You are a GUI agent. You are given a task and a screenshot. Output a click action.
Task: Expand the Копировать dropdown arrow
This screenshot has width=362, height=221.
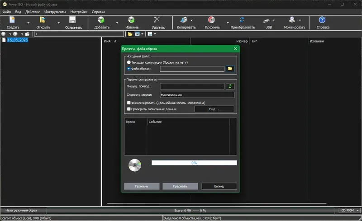(191, 20)
